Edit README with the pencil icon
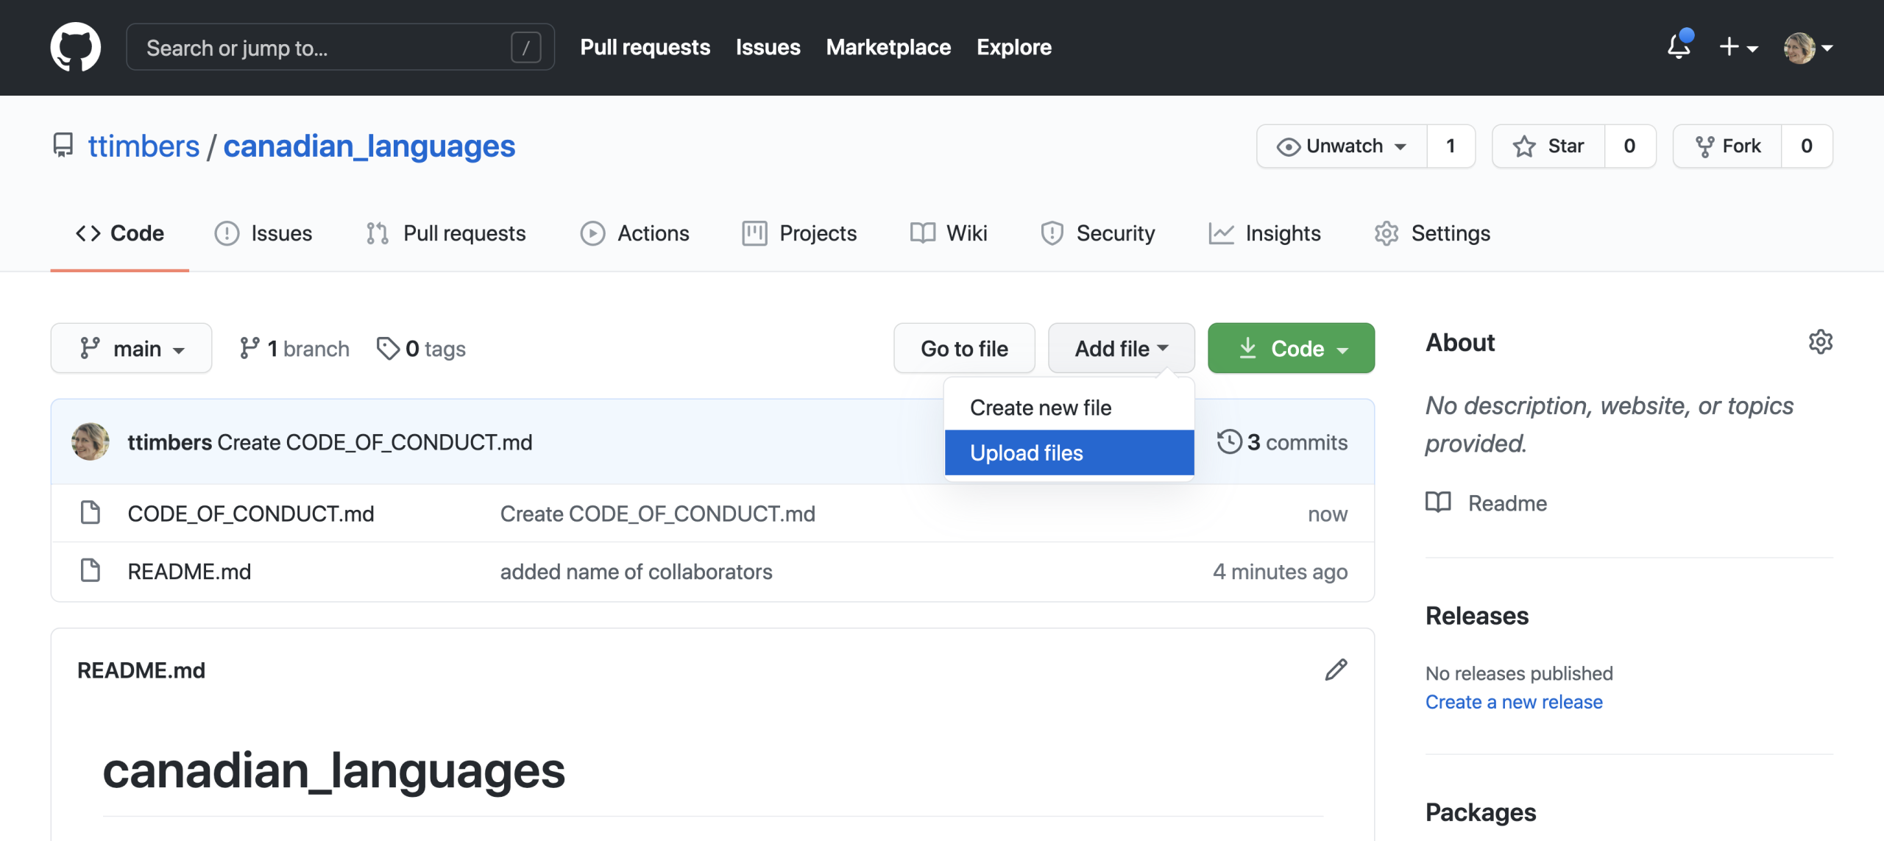The width and height of the screenshot is (1884, 841). point(1336,670)
